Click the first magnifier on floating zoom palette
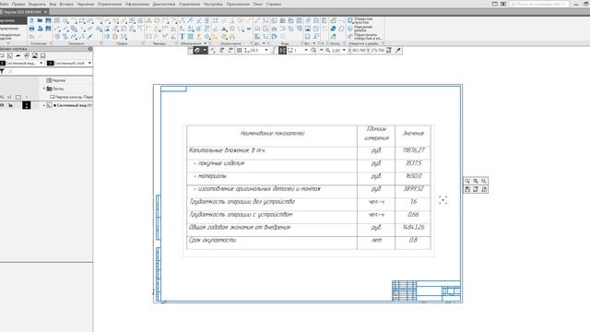Image resolution: width=590 pixels, height=332 pixels. 467,181
